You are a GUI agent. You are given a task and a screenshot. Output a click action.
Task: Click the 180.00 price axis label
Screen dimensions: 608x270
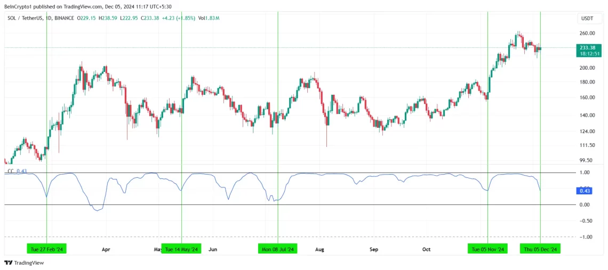(587, 82)
